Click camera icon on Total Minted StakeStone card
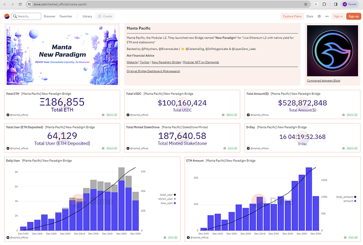Screen dimensions: 363x245 pos(225,148)
